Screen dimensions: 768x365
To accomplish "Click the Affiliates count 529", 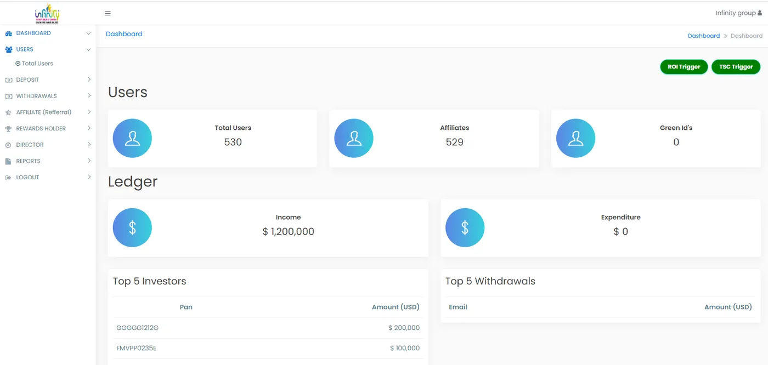I will tap(455, 142).
